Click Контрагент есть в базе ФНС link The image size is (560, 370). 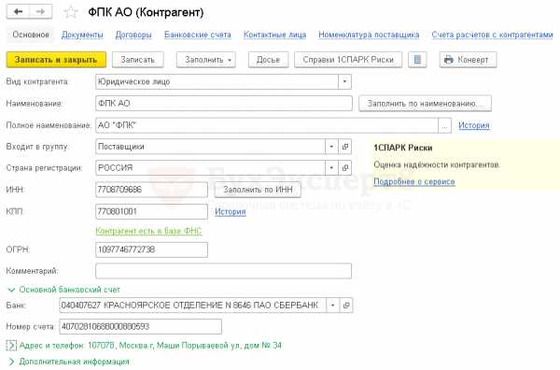tap(148, 231)
